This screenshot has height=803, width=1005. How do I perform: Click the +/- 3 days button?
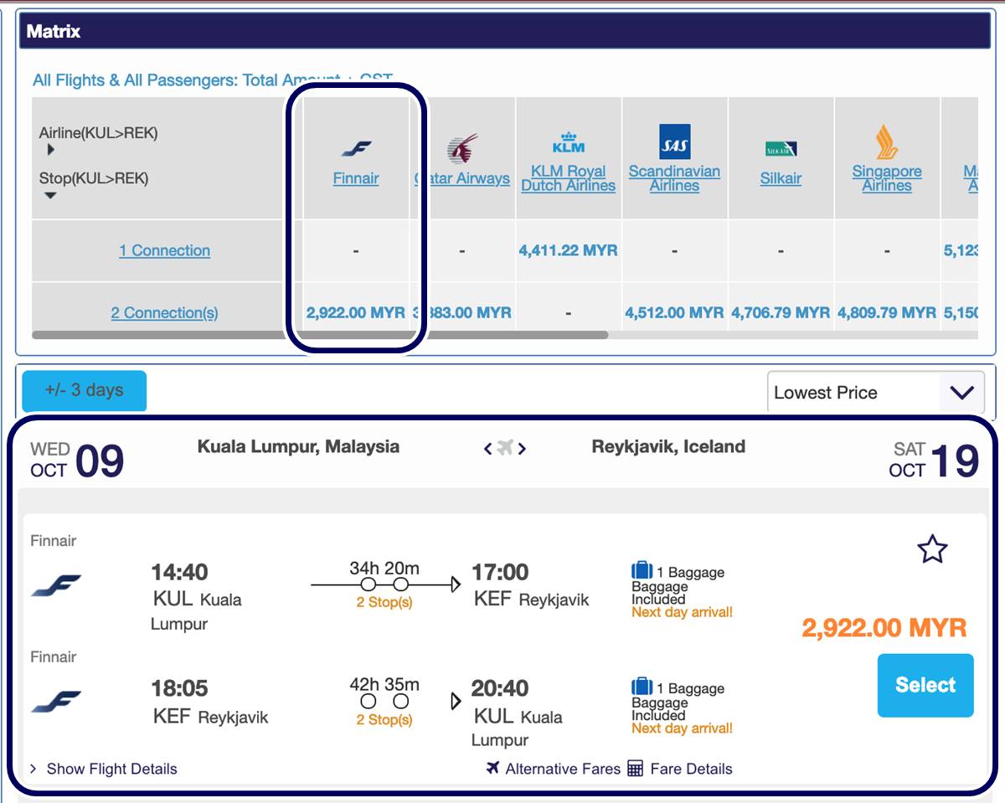(84, 390)
